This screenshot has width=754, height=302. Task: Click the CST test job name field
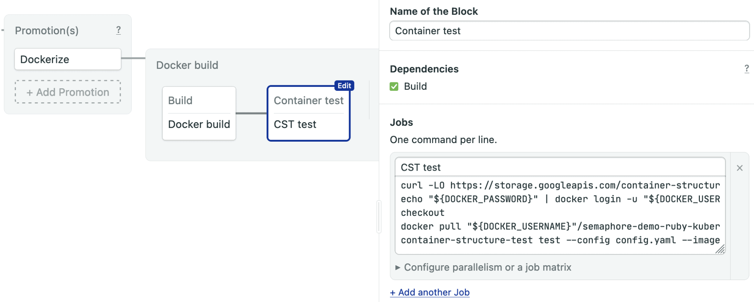point(560,167)
